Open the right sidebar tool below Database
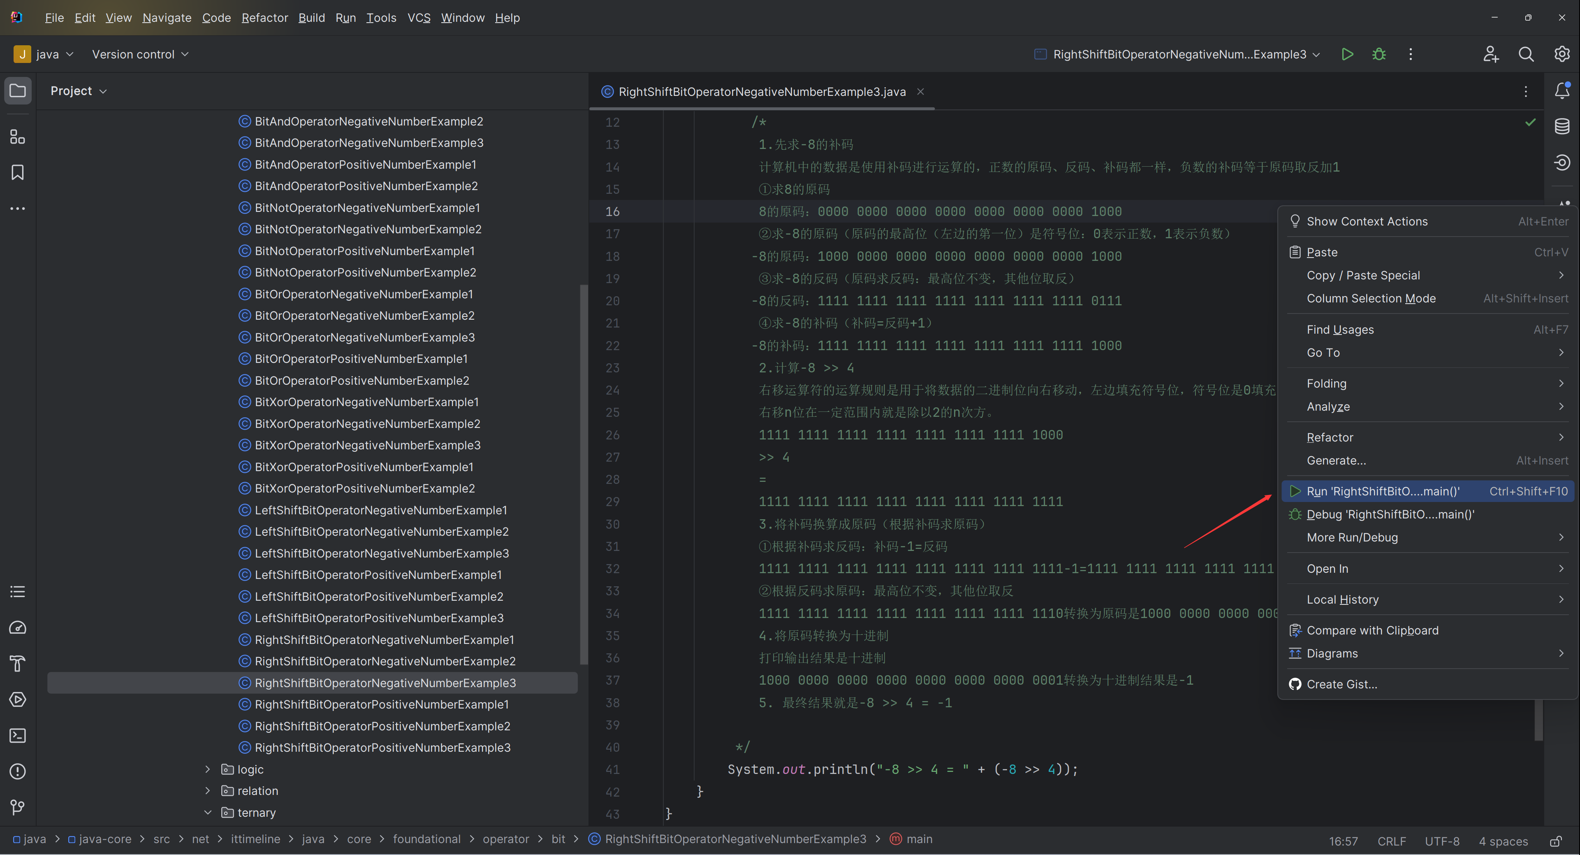 click(1561, 162)
